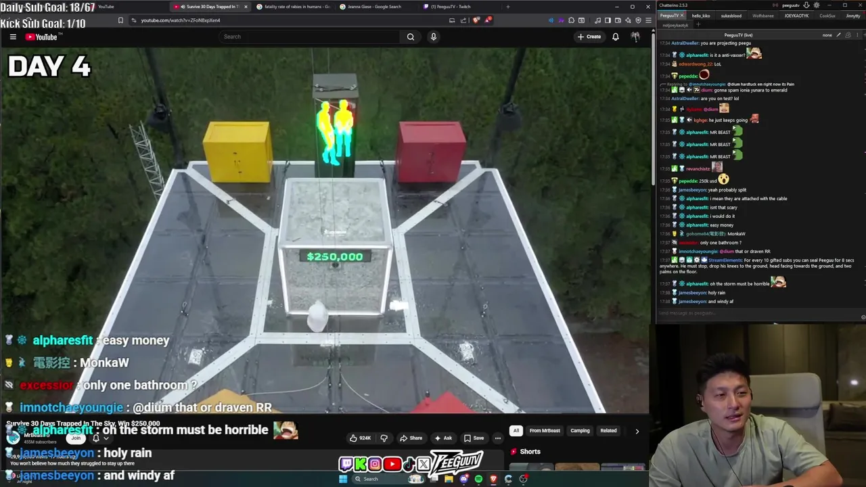
Task: Switch to the sukasblood Chatterino tab
Action: [731, 16]
